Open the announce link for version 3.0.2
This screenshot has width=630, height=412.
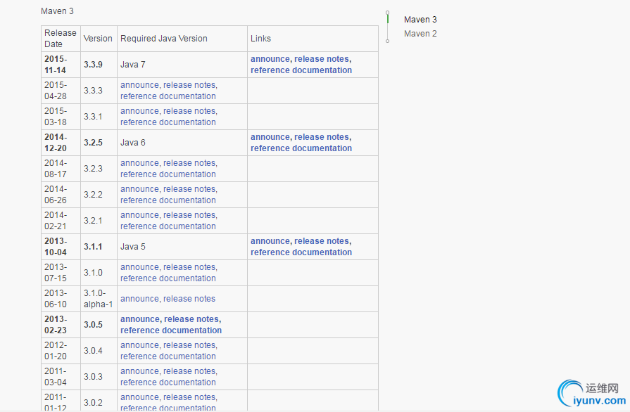139,397
